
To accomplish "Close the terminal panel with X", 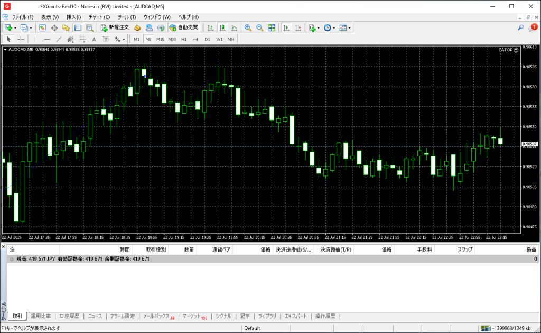I will [x=3, y=247].
